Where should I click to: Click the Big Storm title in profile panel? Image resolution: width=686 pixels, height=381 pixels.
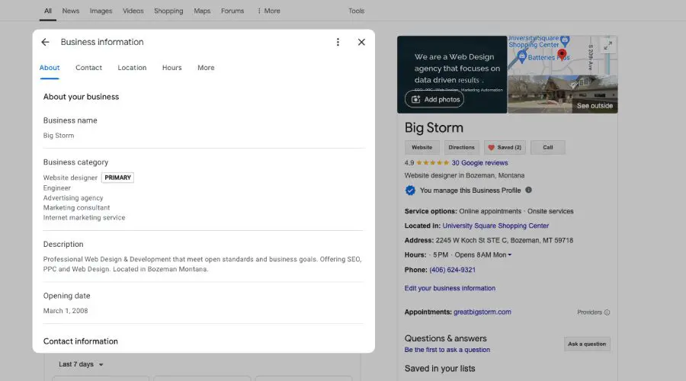coord(434,128)
